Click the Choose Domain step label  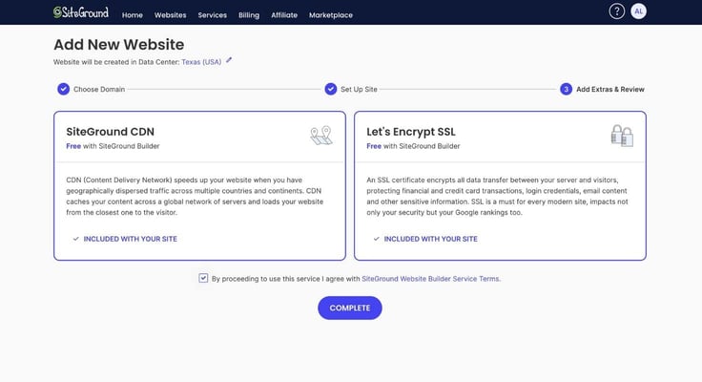(99, 89)
